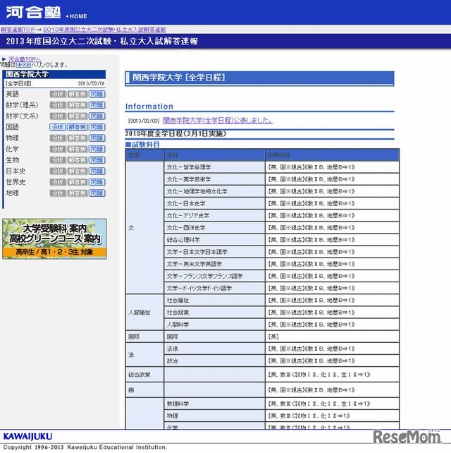Select table cell 文化－美学芸術学
This screenshot has width=451, height=453.
(214, 179)
